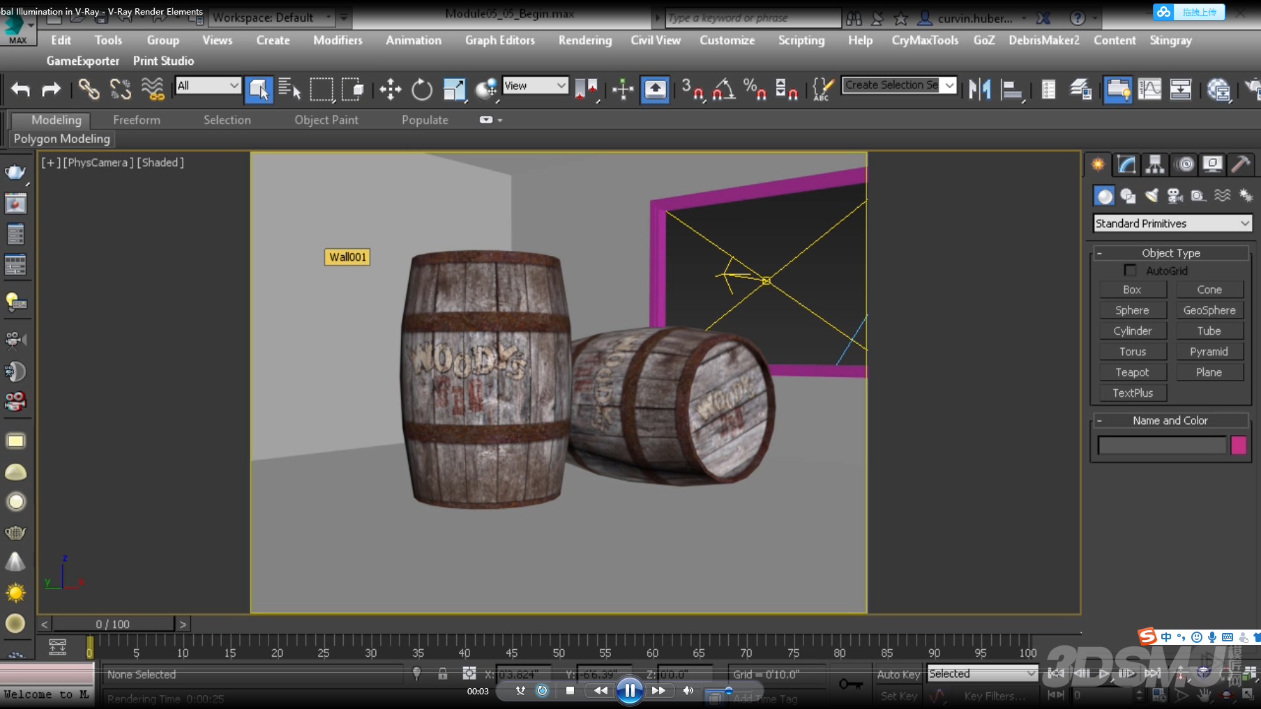Click the Unlink Selection icon
This screenshot has width=1261, height=709.
[x=120, y=89]
